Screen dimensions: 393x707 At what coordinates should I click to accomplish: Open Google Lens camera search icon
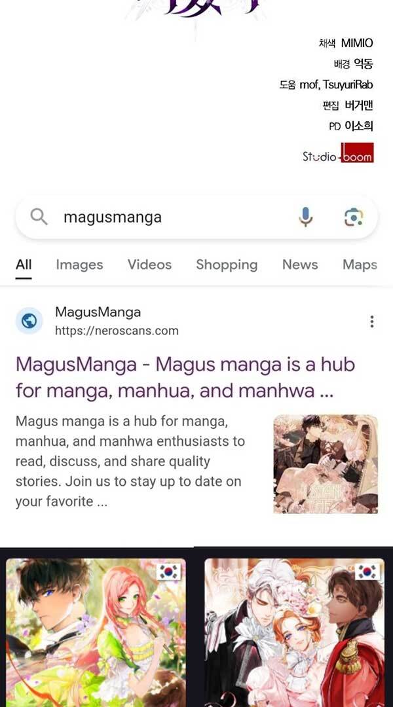[x=354, y=217]
